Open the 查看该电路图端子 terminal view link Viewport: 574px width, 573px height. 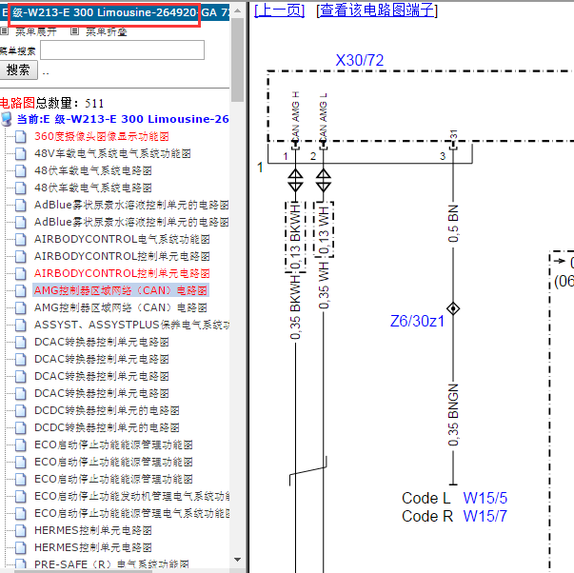[377, 10]
